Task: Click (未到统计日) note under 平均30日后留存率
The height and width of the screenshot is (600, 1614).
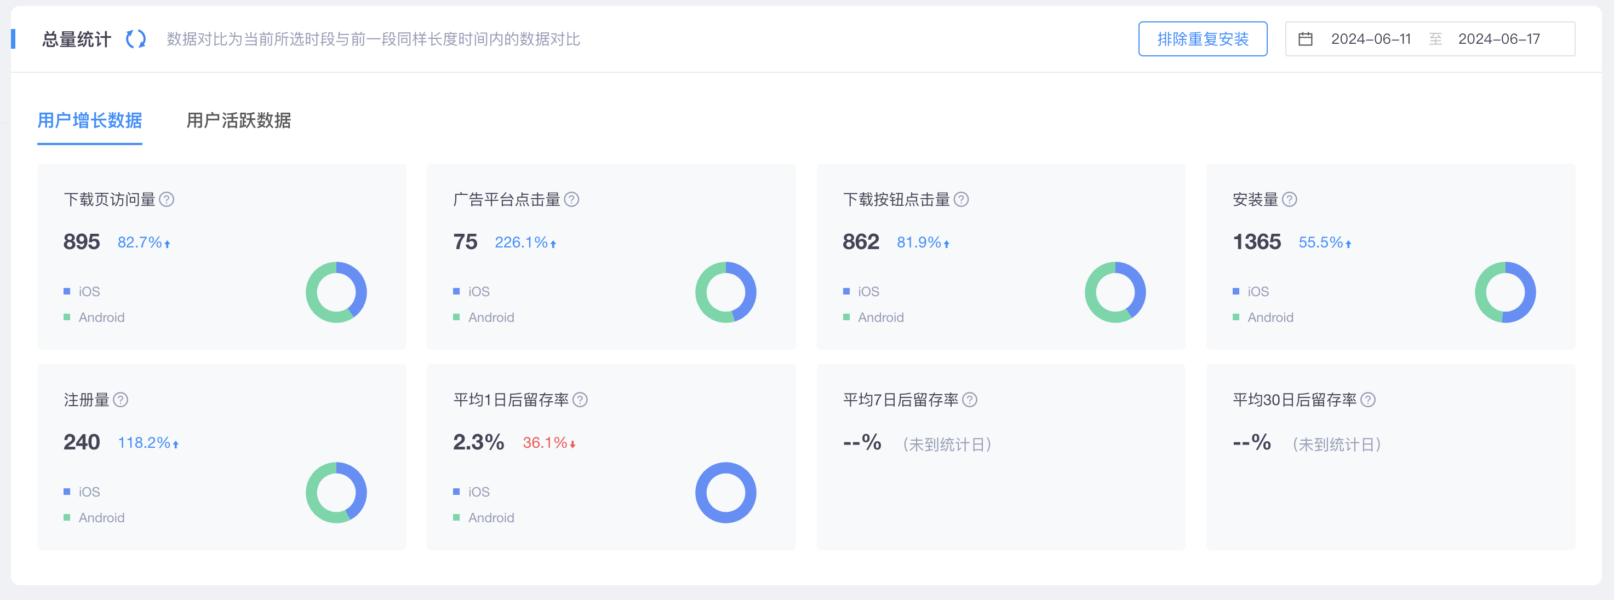Action: point(1336,444)
